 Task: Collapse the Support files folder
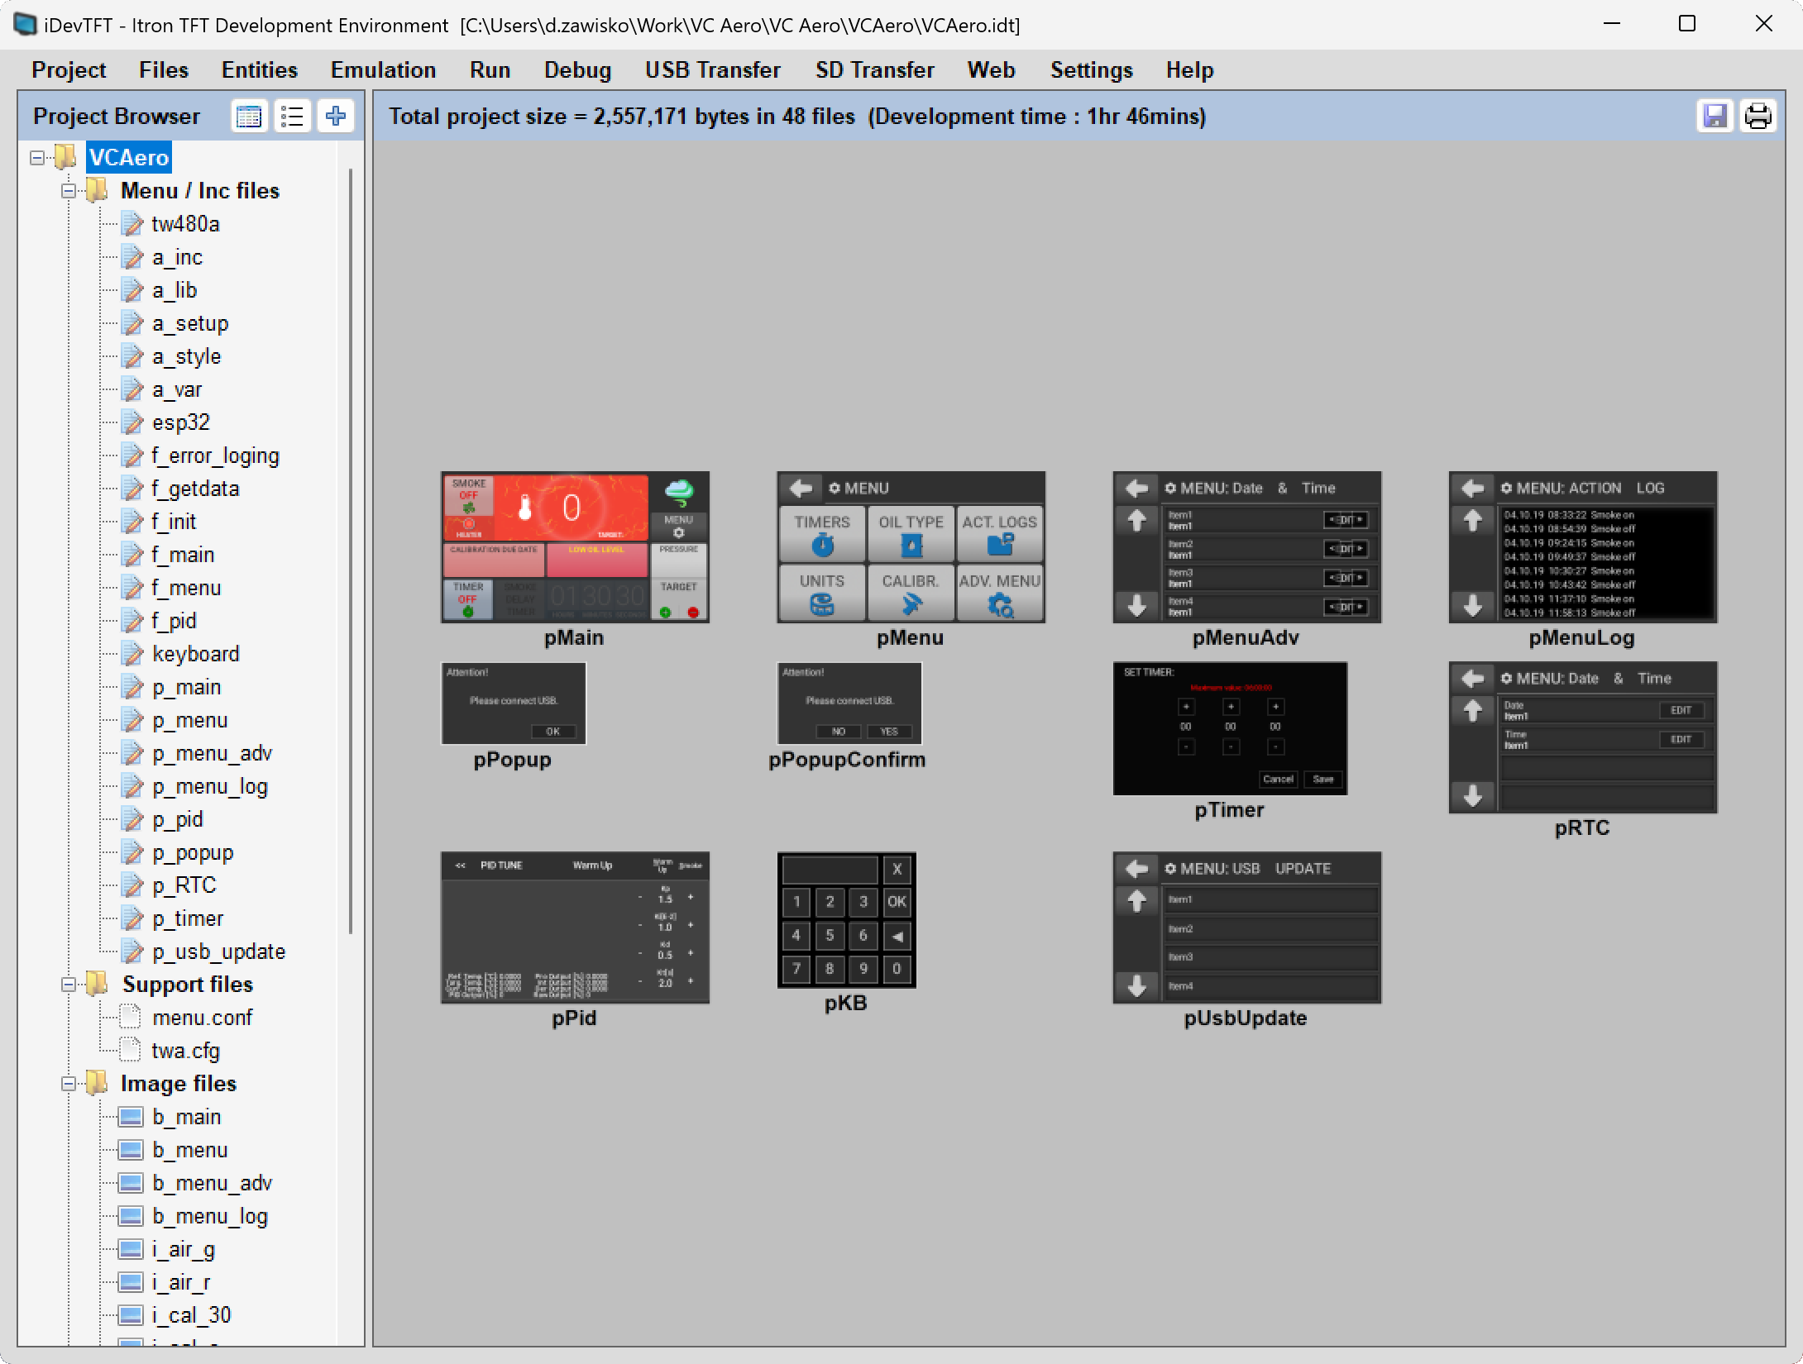point(69,985)
